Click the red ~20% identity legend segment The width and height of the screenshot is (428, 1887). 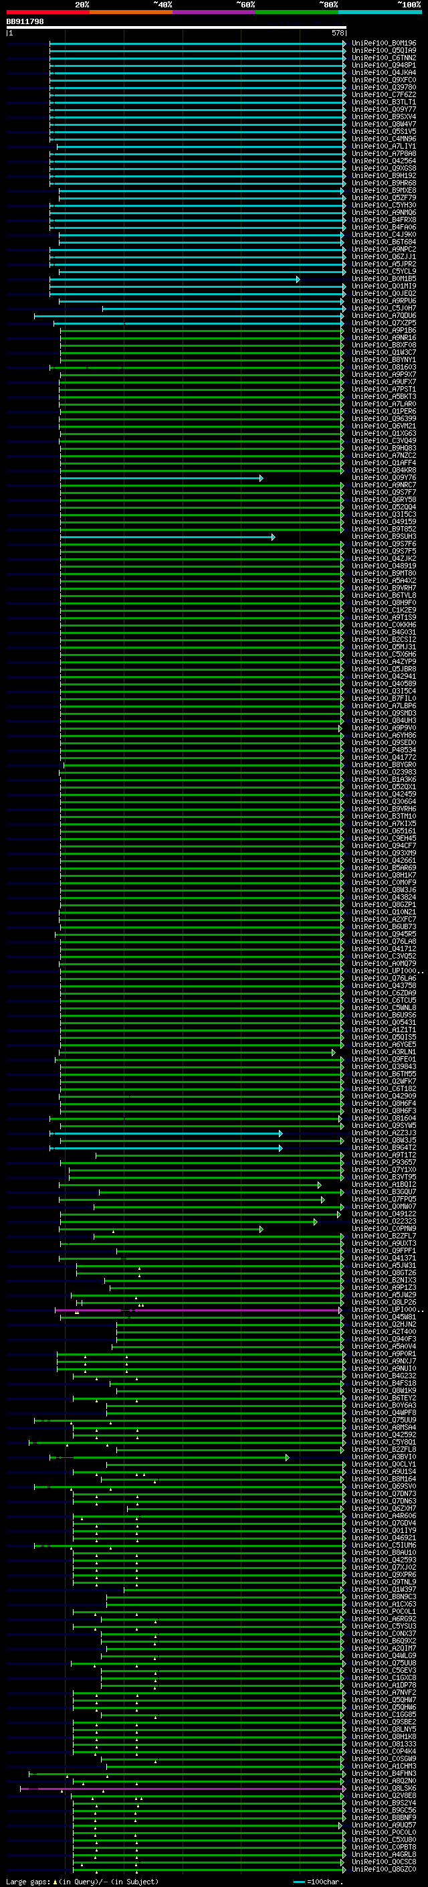(x=47, y=12)
